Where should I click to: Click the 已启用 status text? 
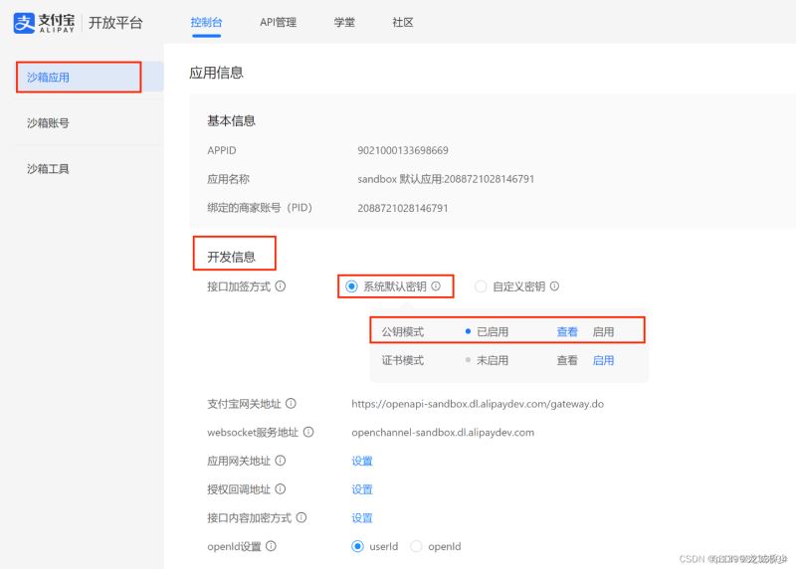coord(493,332)
